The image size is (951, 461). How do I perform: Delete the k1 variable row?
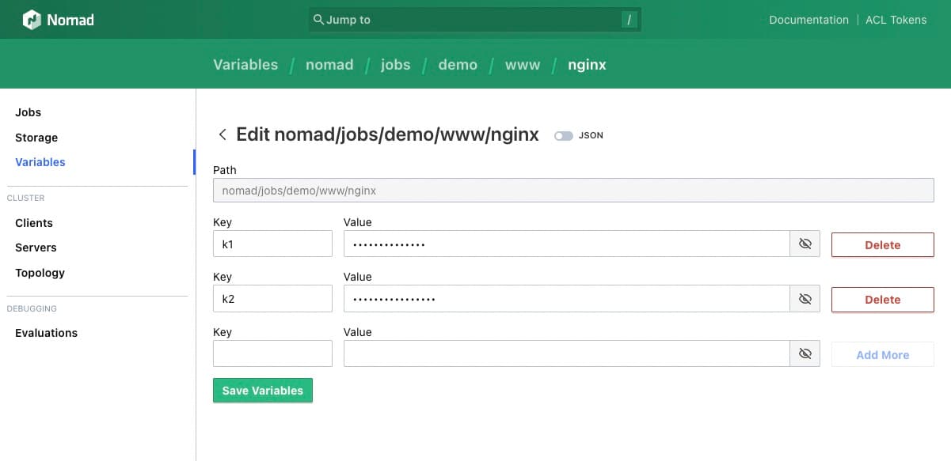coord(882,245)
